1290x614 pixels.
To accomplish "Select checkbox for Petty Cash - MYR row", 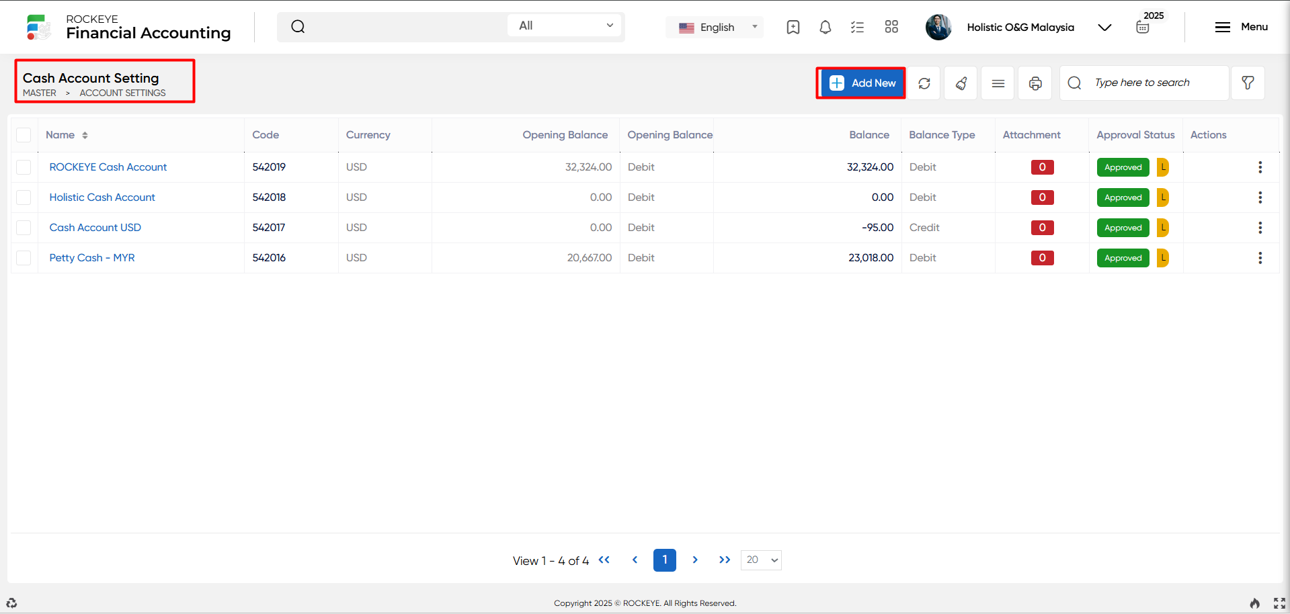I will [x=24, y=258].
